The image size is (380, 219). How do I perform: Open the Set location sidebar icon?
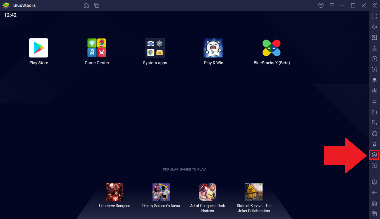[x=374, y=144]
